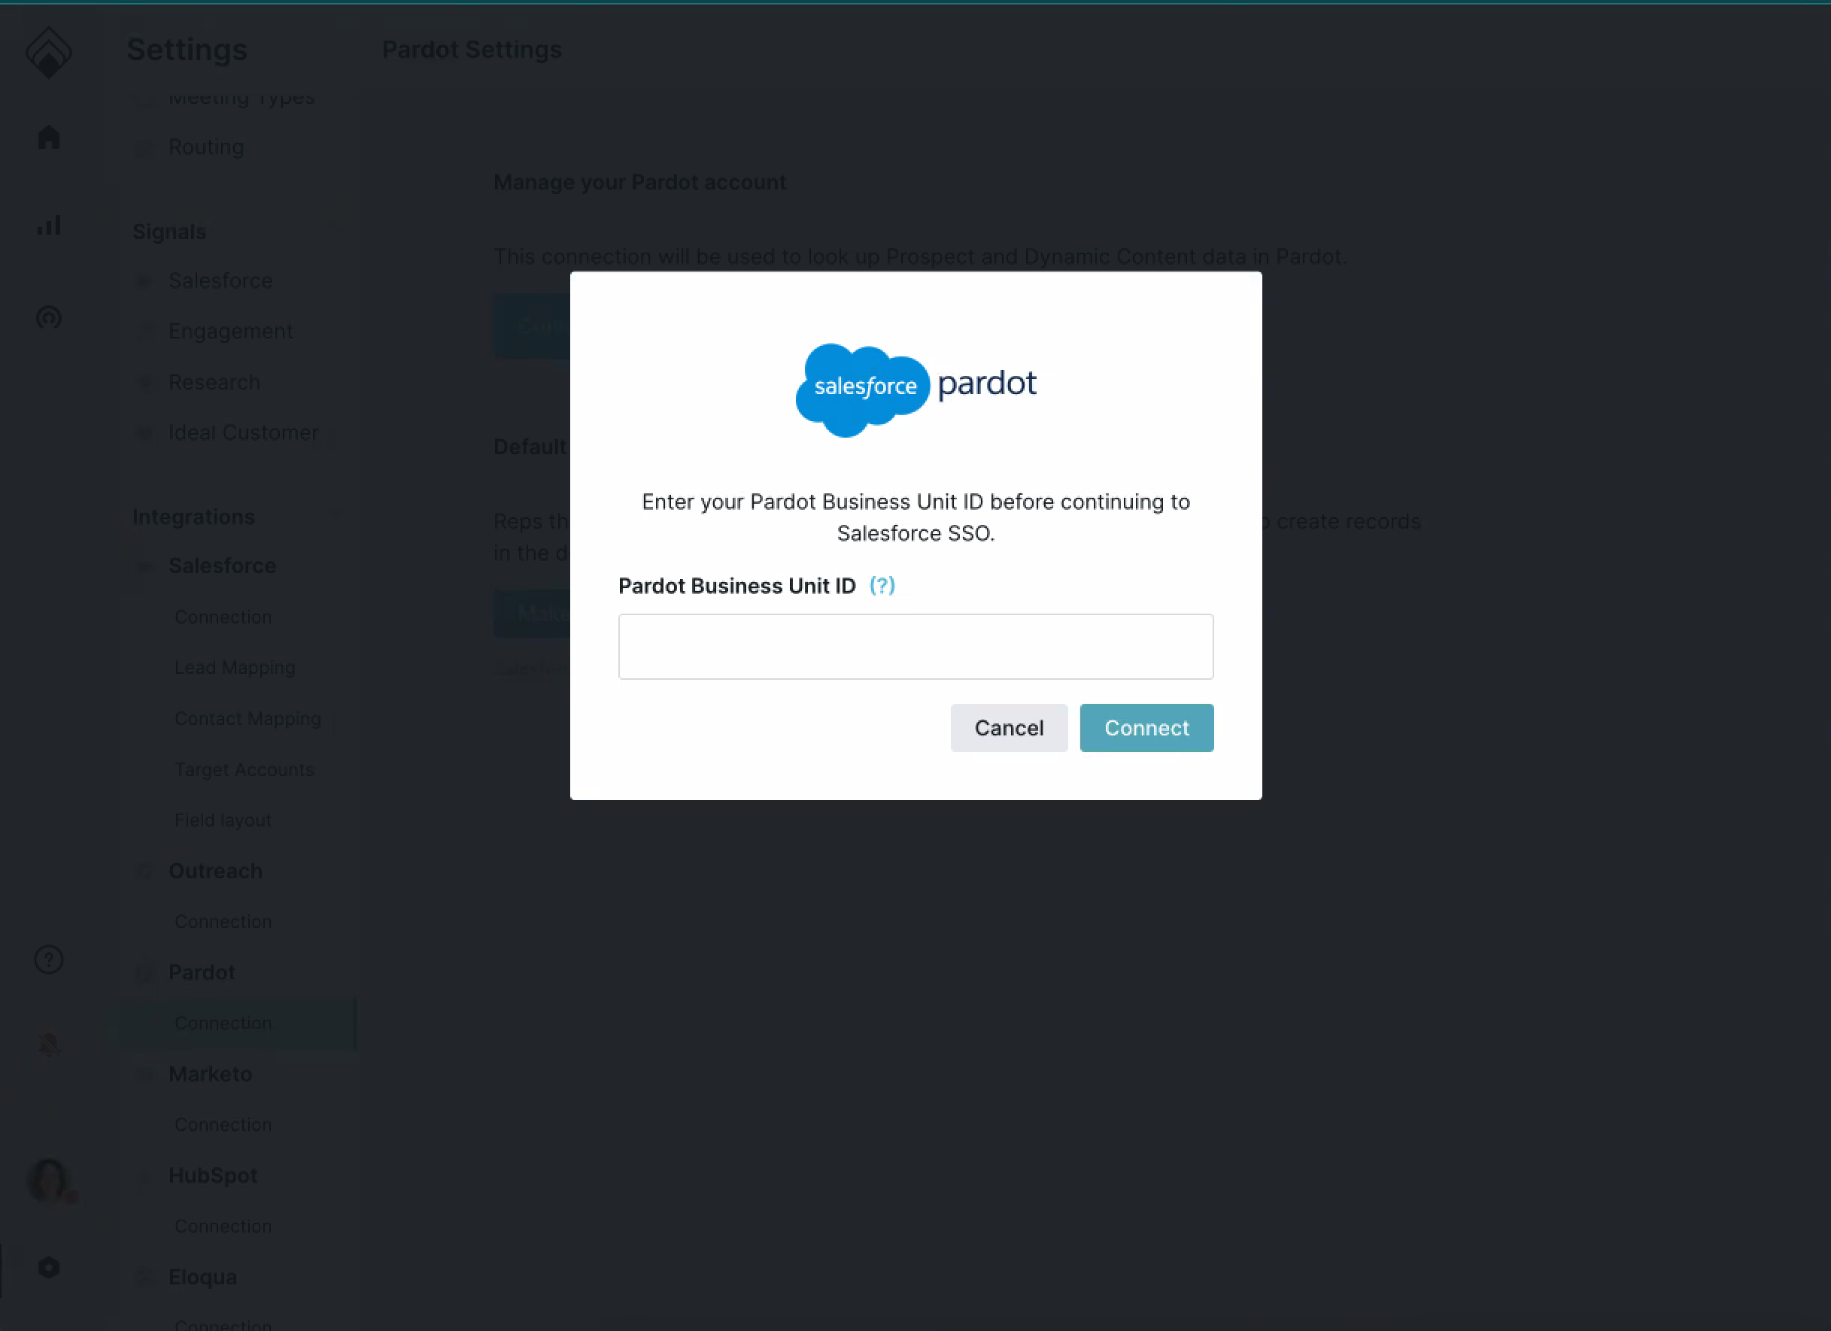Open Research under Signals
The height and width of the screenshot is (1331, 1831).
(214, 383)
